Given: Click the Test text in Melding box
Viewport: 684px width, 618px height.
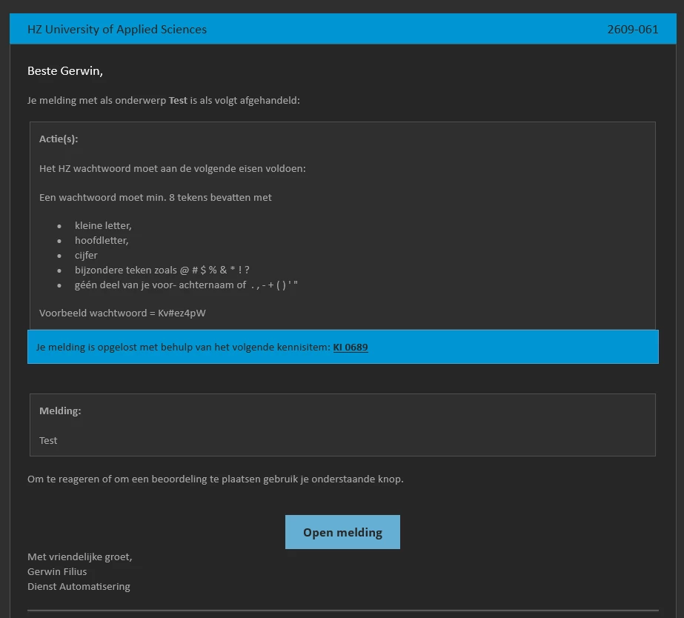Looking at the screenshot, I should coord(48,440).
